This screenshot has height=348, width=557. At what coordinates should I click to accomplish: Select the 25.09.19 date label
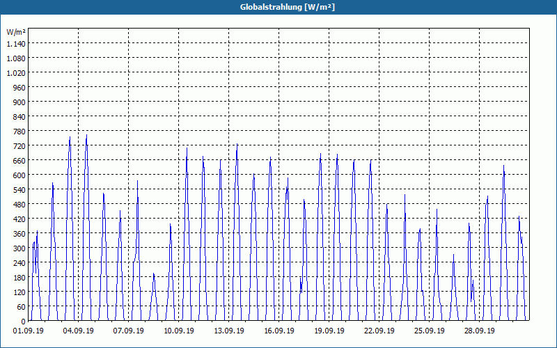pyautogui.click(x=429, y=331)
